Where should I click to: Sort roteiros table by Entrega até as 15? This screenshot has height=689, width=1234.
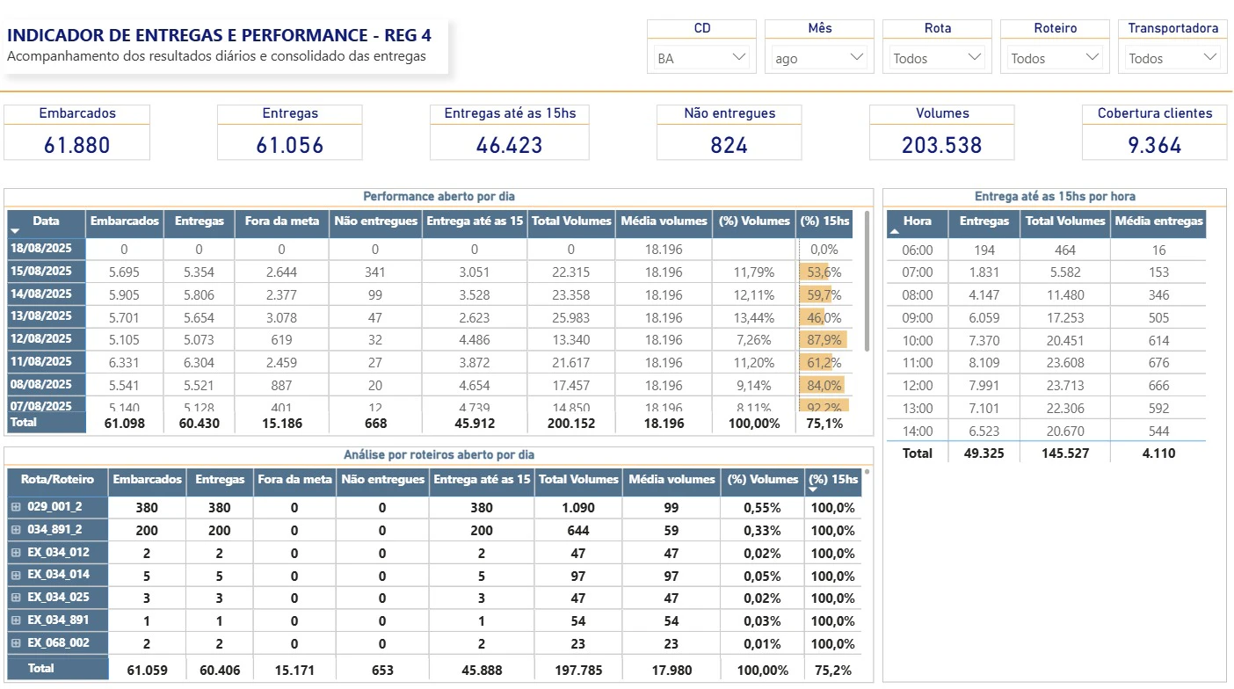pyautogui.click(x=482, y=480)
